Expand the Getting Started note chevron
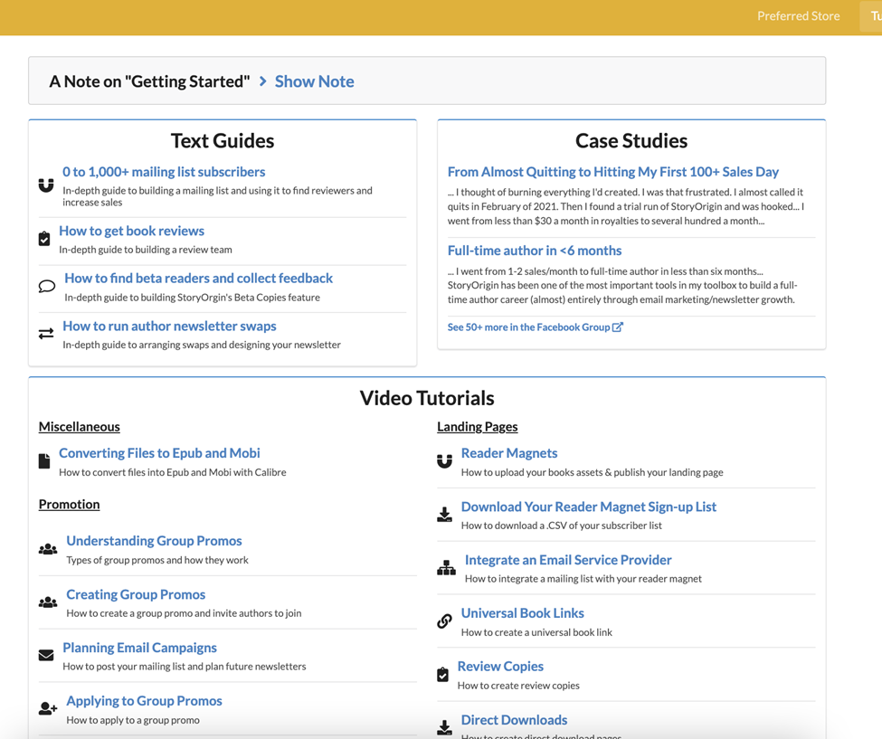882x739 pixels. coord(262,81)
